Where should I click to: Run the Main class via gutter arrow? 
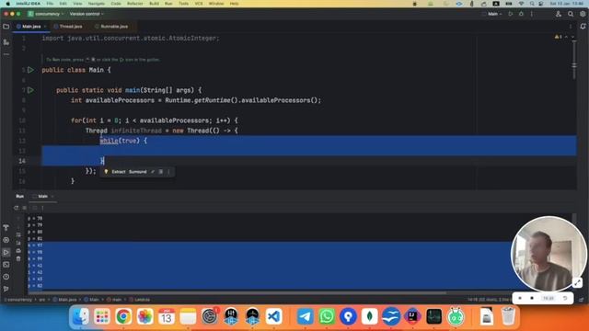click(x=30, y=70)
